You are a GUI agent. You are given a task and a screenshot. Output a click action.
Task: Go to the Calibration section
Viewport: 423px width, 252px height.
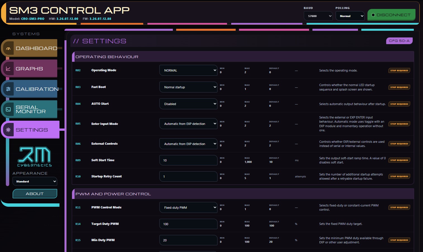coord(30,89)
